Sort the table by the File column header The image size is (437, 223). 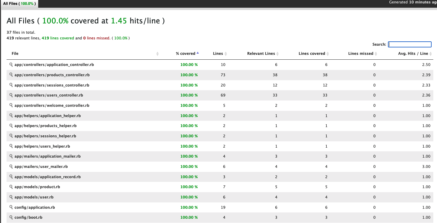coord(15,53)
